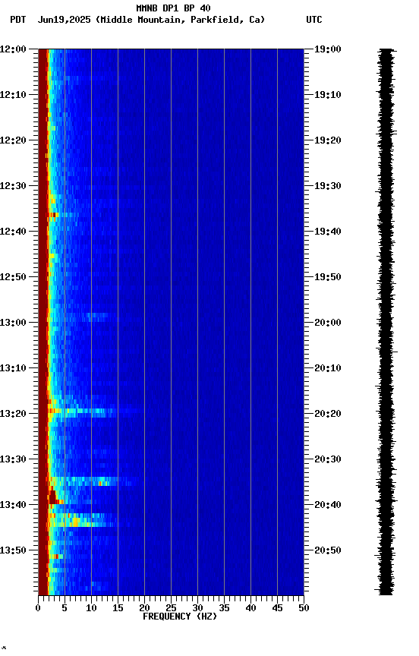Click the 20 Hz frequency tick label

144,608
